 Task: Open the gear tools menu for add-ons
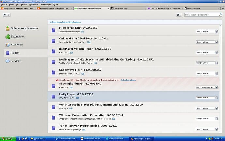click(x=179, y=15)
